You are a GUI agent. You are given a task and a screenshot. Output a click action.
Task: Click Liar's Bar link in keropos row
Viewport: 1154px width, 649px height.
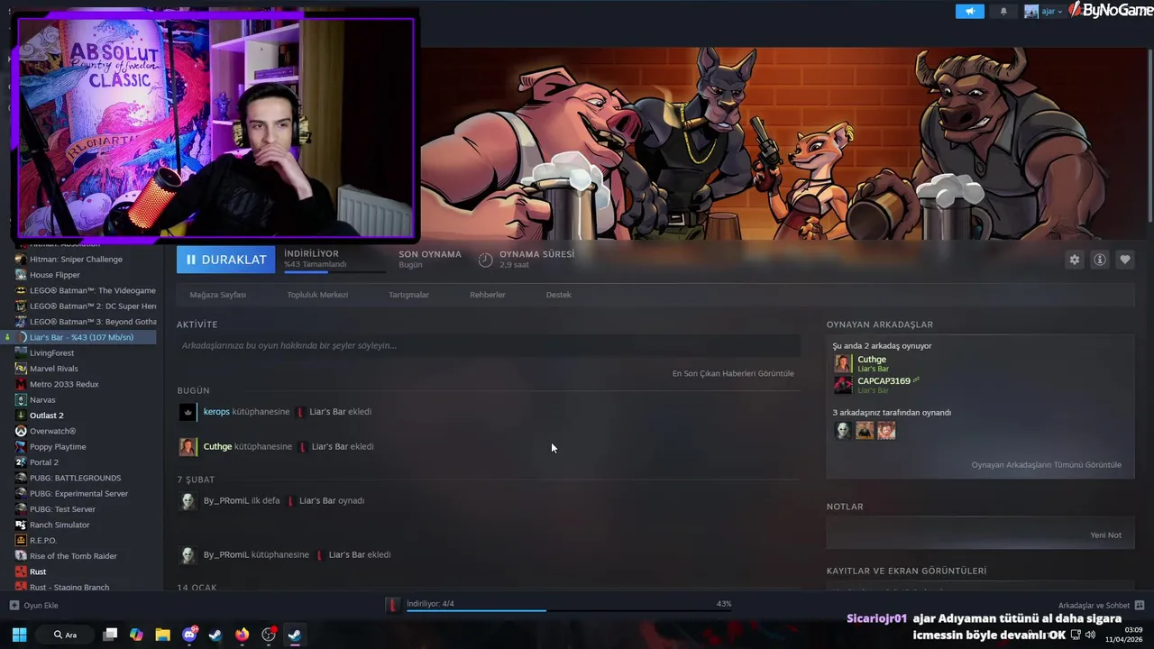[340, 412]
